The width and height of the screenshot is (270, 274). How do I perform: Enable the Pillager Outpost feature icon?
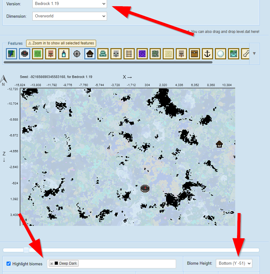[x=116, y=54]
